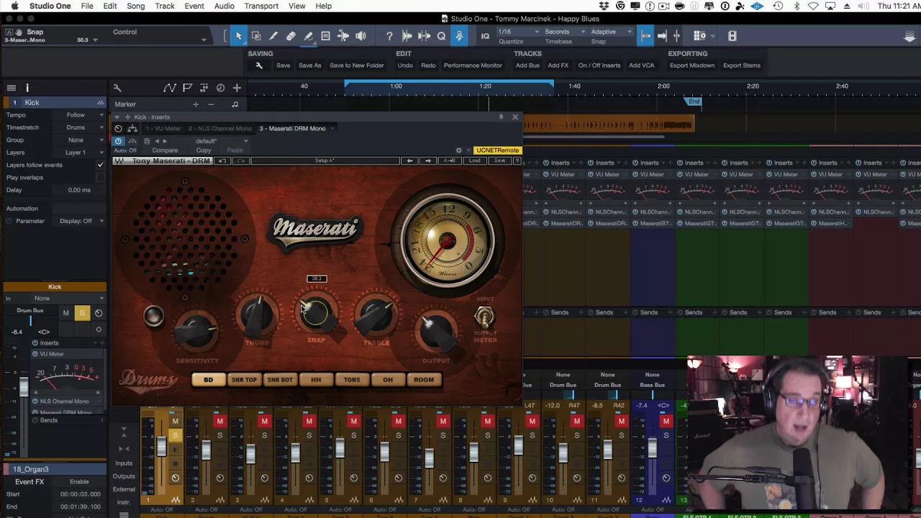Solo the Kick channel in inspector
The height and width of the screenshot is (518, 921).
pos(81,313)
